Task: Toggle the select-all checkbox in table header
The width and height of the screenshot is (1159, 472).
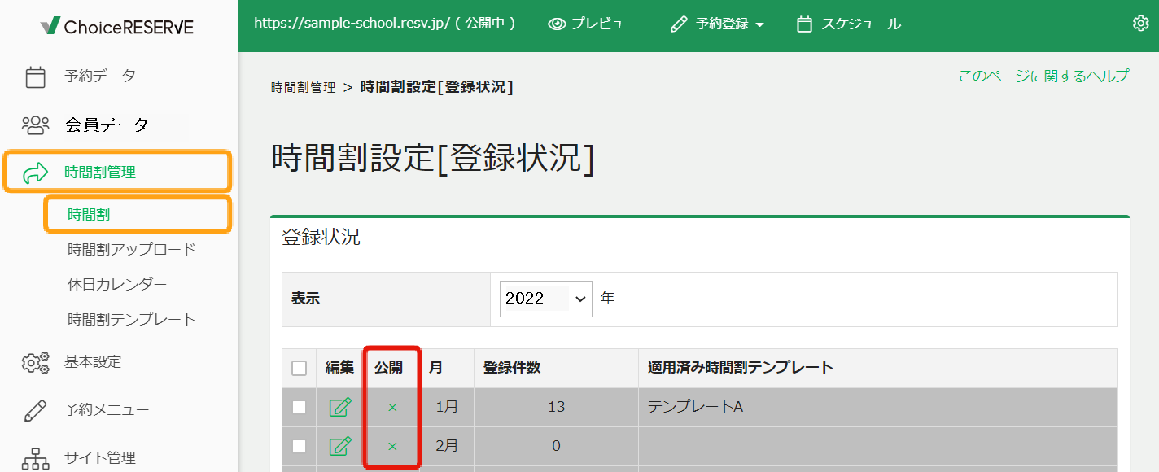Action: pos(299,368)
